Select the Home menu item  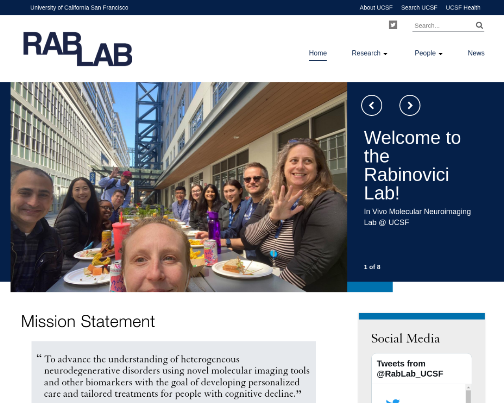(x=318, y=53)
